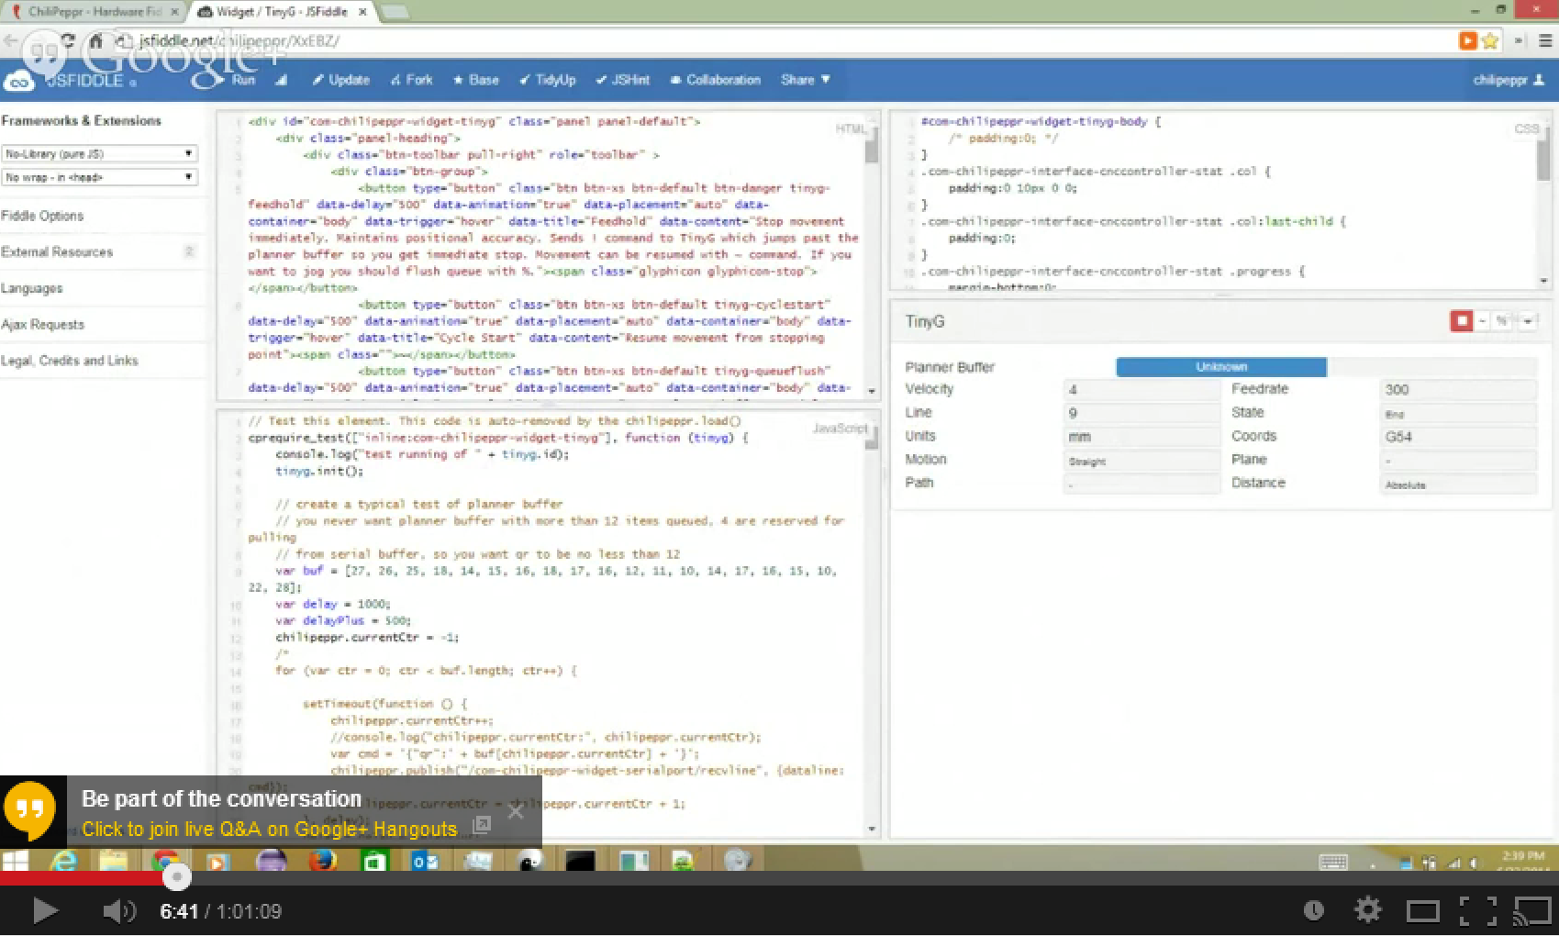
Task: Open the No-Library (pure JS) dropdown
Action: click(99, 153)
